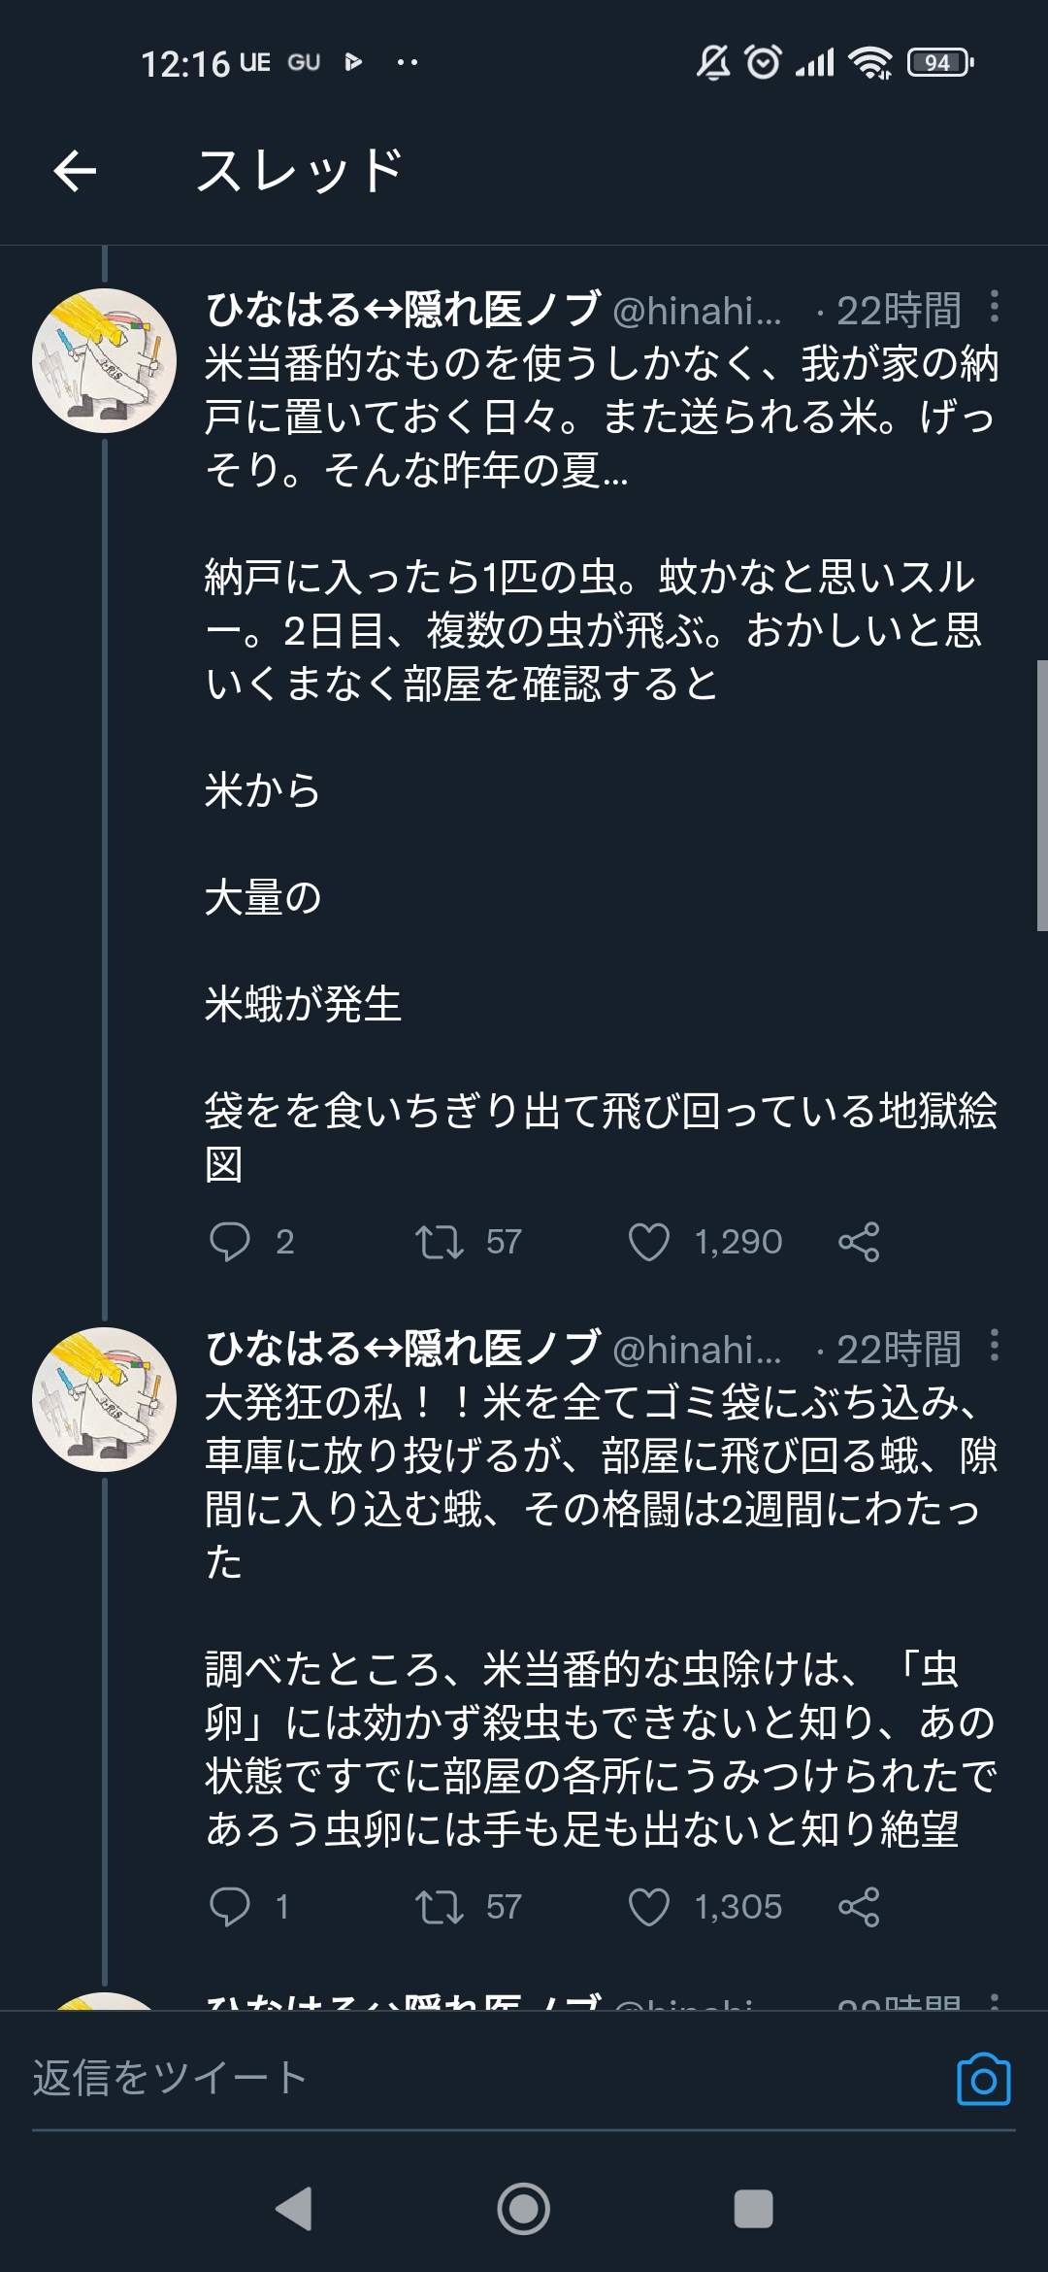Reply to second tweet with 1 reply

230,1906
